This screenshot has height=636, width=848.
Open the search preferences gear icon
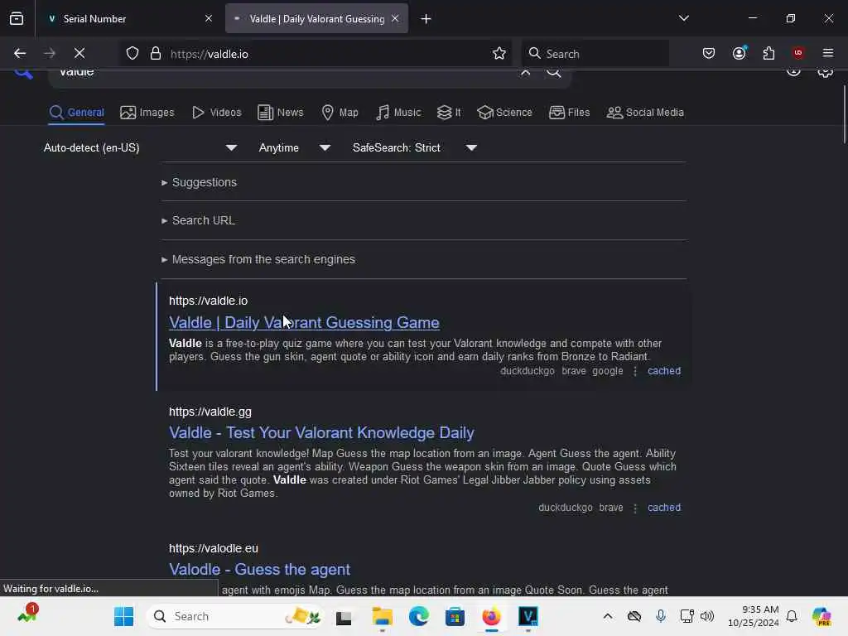[826, 73]
